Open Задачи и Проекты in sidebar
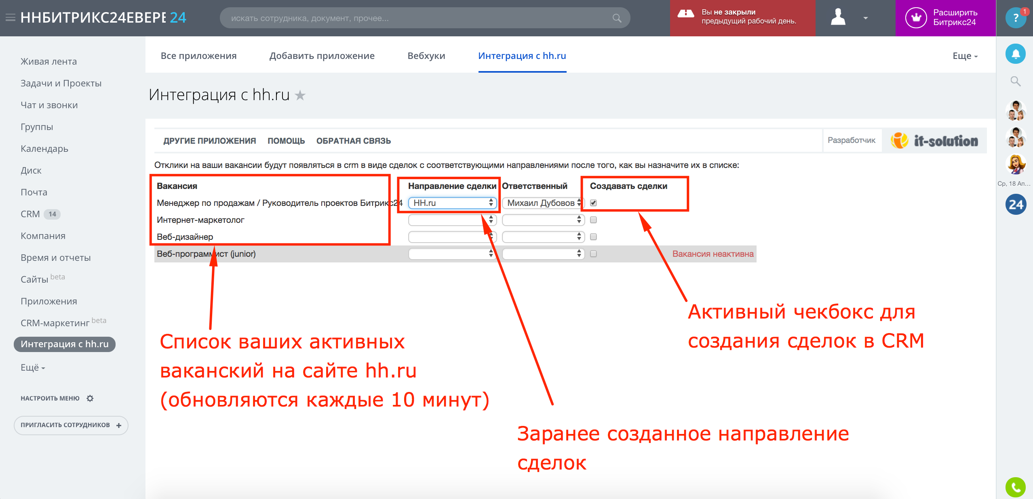Image resolution: width=1033 pixels, height=499 pixels. (61, 83)
